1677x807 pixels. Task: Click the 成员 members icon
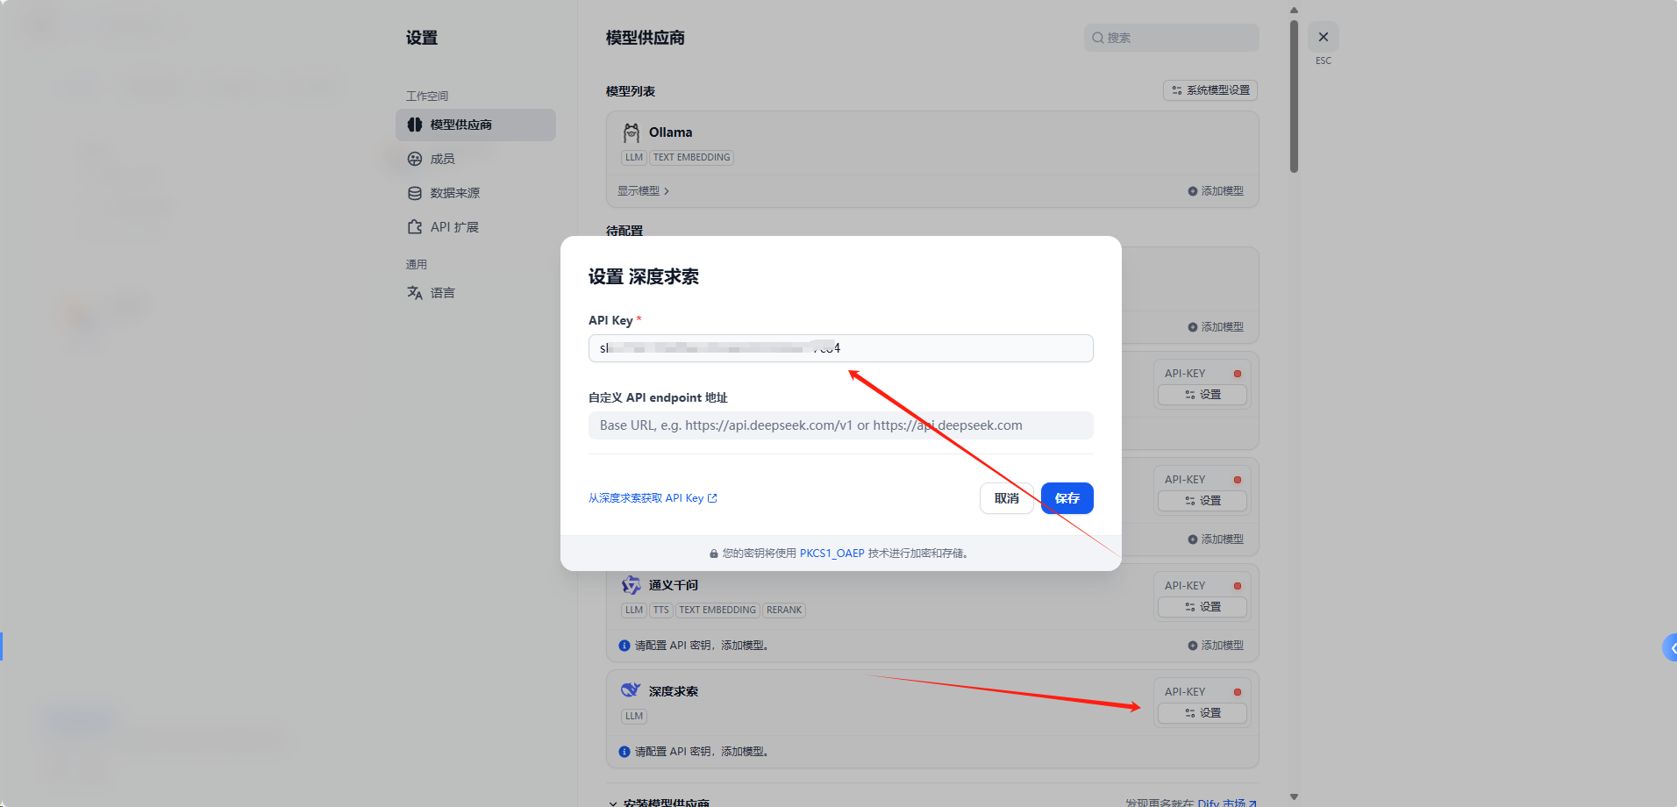415,159
